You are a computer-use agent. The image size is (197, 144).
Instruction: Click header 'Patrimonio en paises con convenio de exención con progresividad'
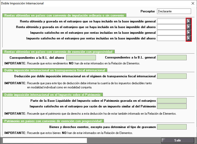coord(53,121)
